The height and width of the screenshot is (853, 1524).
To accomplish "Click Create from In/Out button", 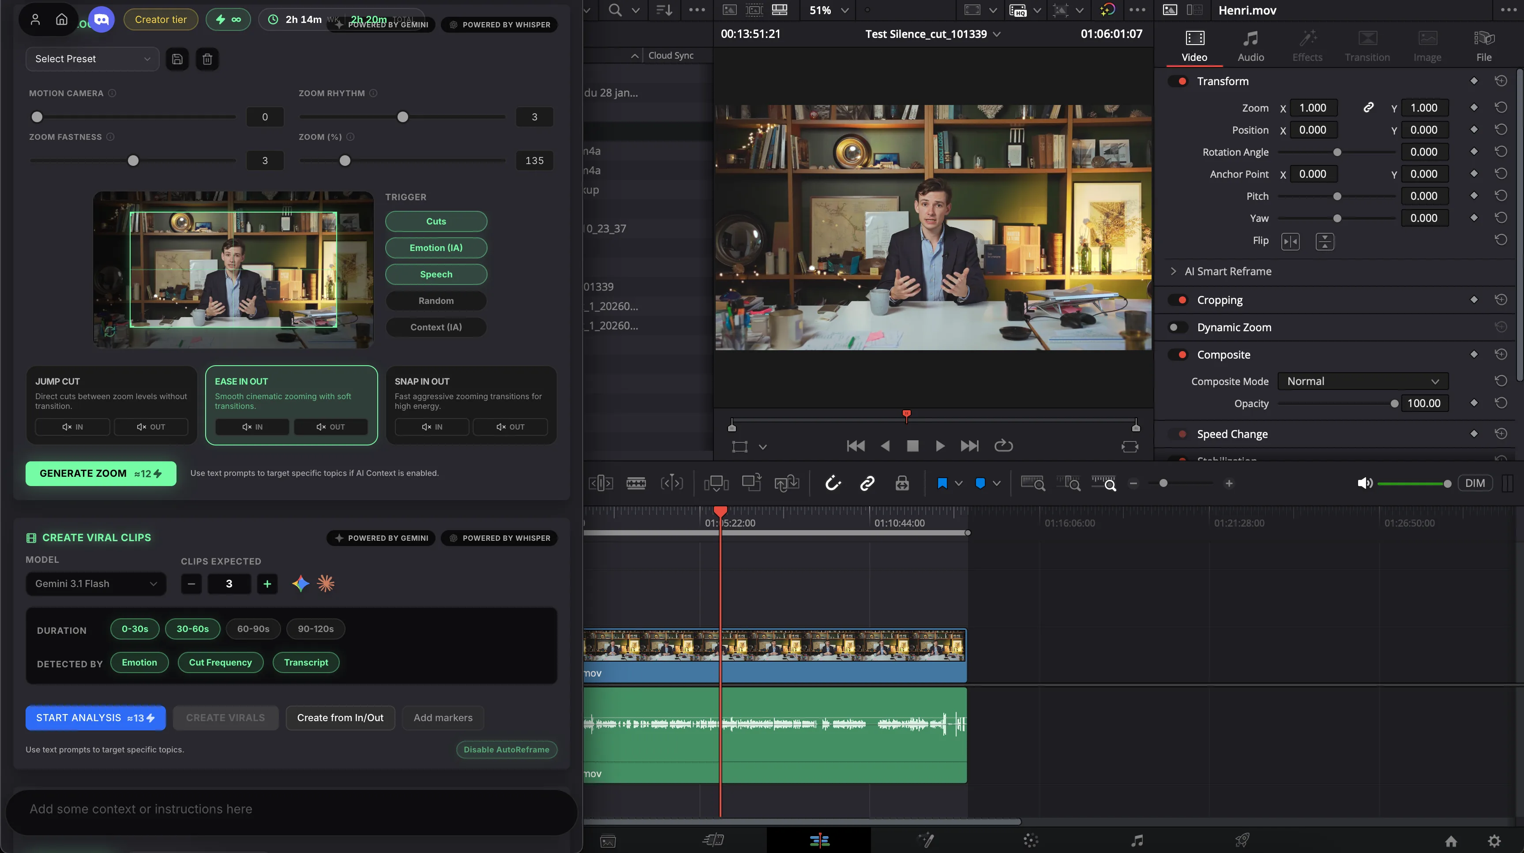I will (x=340, y=718).
